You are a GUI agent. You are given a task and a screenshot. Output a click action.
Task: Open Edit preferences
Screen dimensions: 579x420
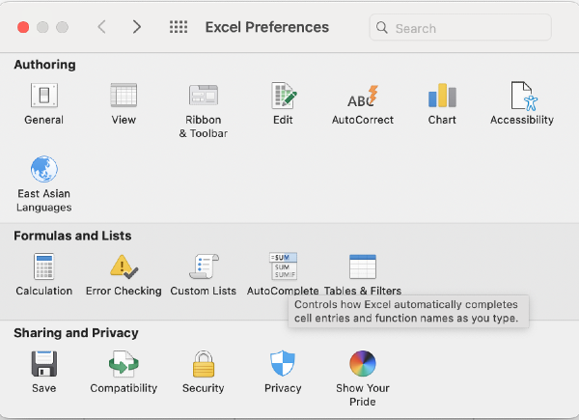(x=283, y=97)
